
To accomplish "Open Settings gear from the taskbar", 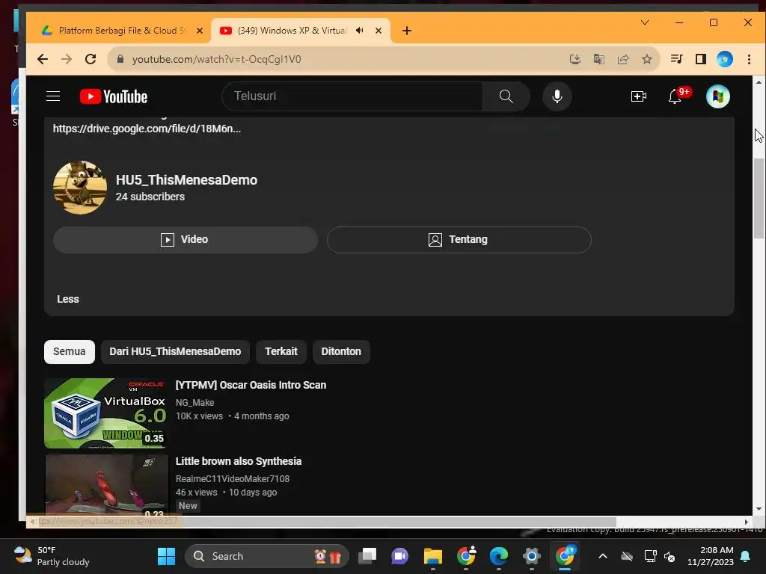I will (532, 556).
